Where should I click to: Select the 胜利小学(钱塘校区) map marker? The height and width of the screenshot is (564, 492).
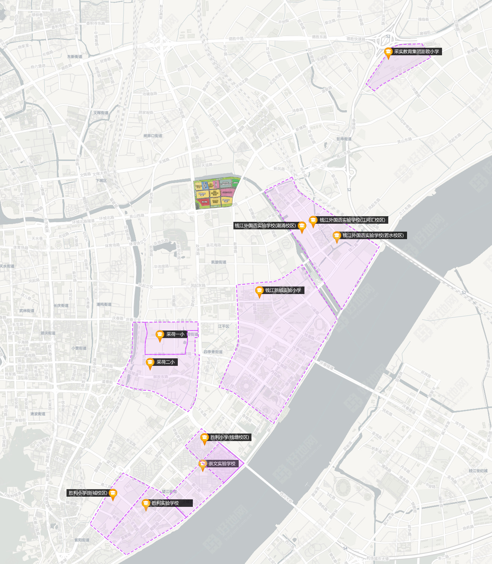click(204, 438)
